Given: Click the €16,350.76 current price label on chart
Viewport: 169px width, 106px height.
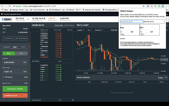Looking at the screenshot, I should point(164,60).
